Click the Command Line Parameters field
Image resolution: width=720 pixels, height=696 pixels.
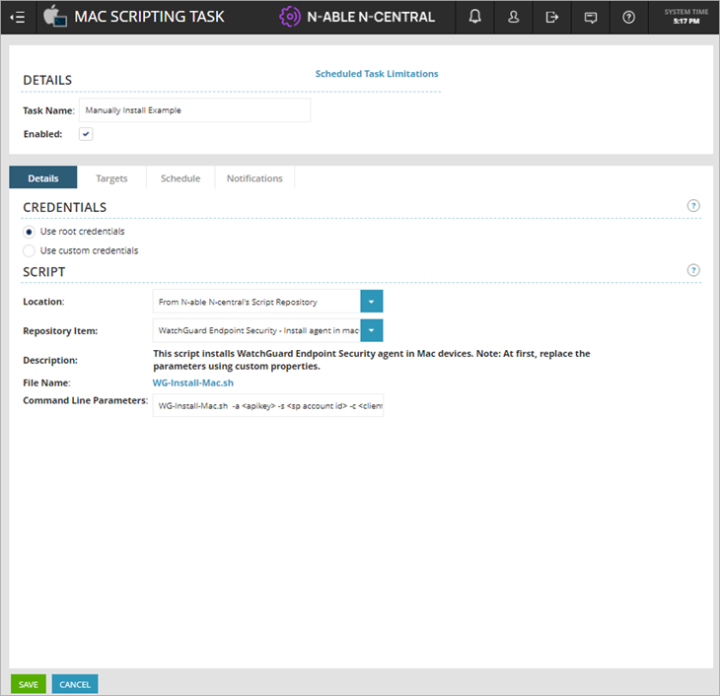click(267, 405)
